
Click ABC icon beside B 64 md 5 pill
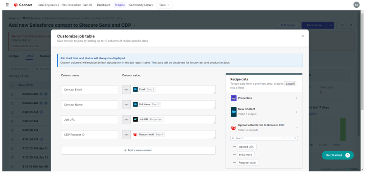tap(234, 155)
